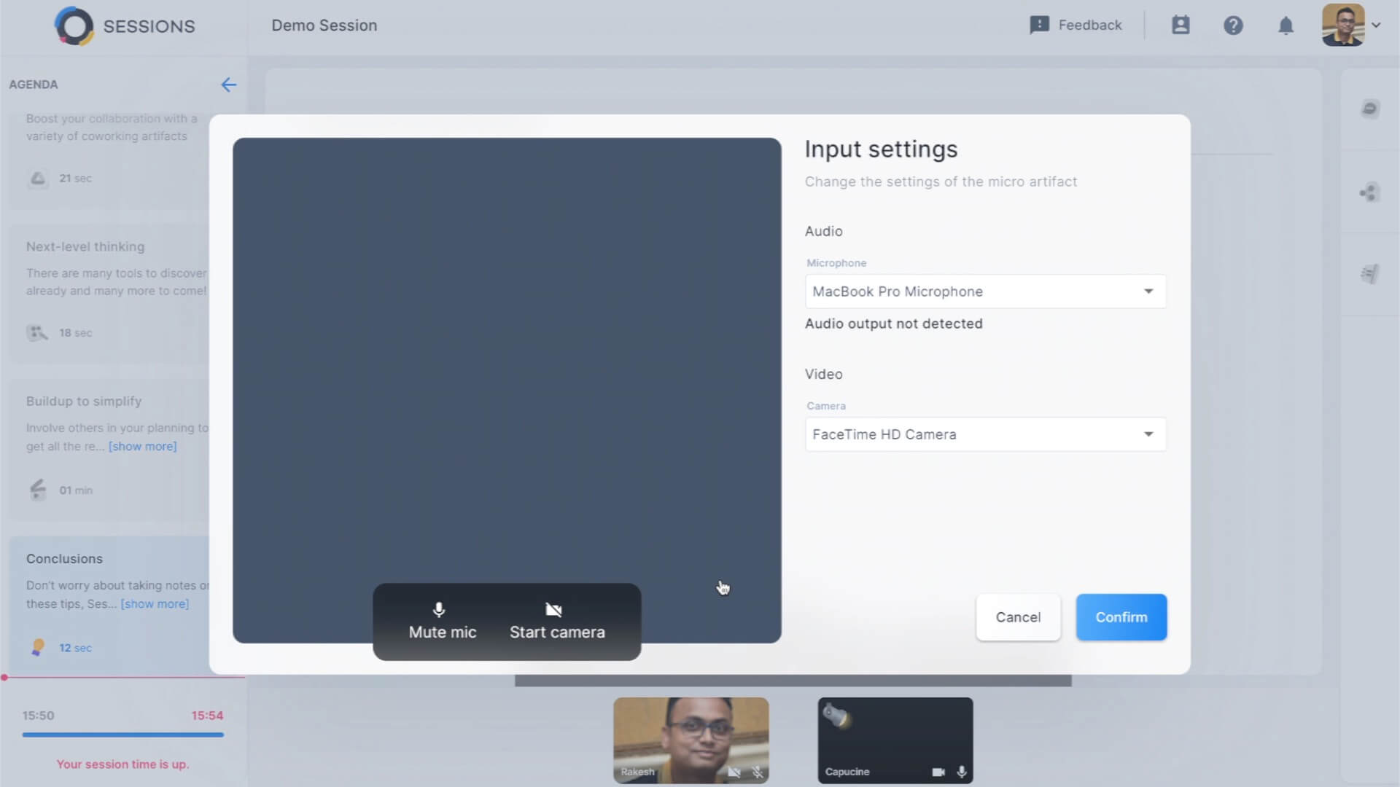Open the contacts panel in the top bar
Screen dimensions: 1400x787
click(x=1181, y=25)
